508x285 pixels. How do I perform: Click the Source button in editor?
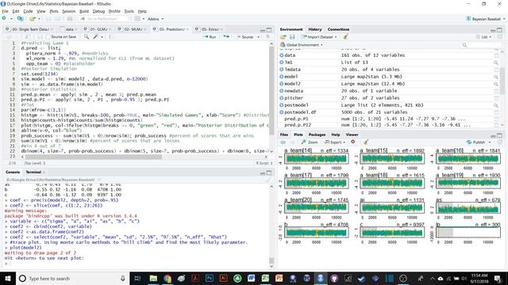click(245, 37)
